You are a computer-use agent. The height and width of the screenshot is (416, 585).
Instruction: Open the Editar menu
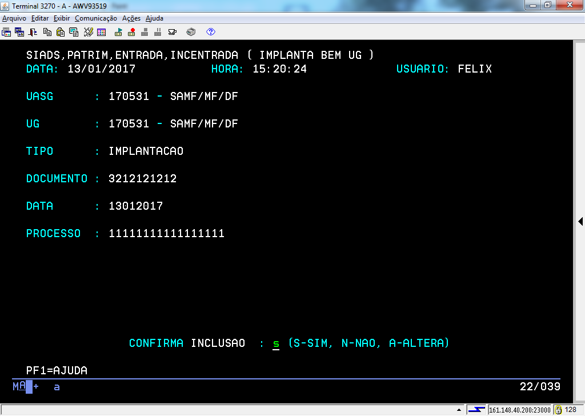[40, 18]
